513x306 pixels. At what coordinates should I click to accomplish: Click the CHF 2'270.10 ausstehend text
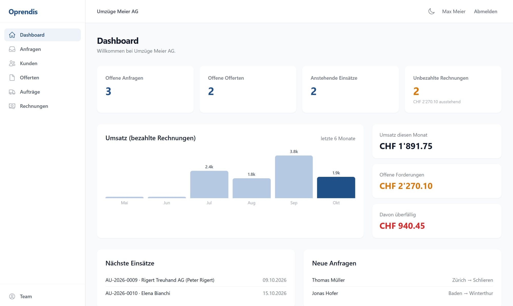point(437,102)
